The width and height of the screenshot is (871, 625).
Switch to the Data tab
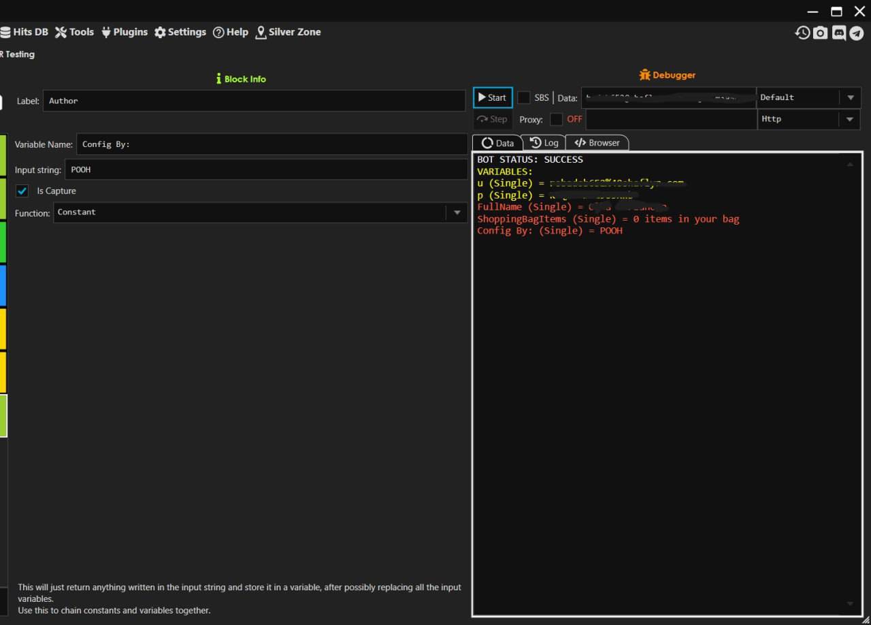point(497,143)
